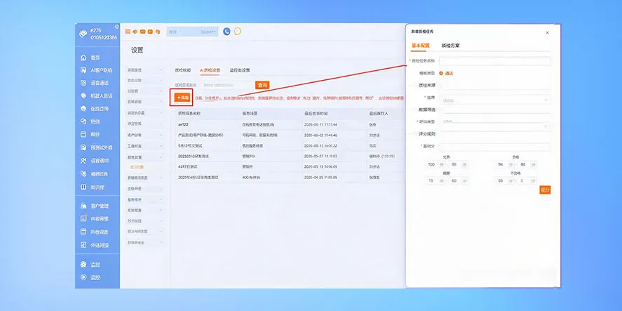Open 客户管理 customer management

point(95,206)
